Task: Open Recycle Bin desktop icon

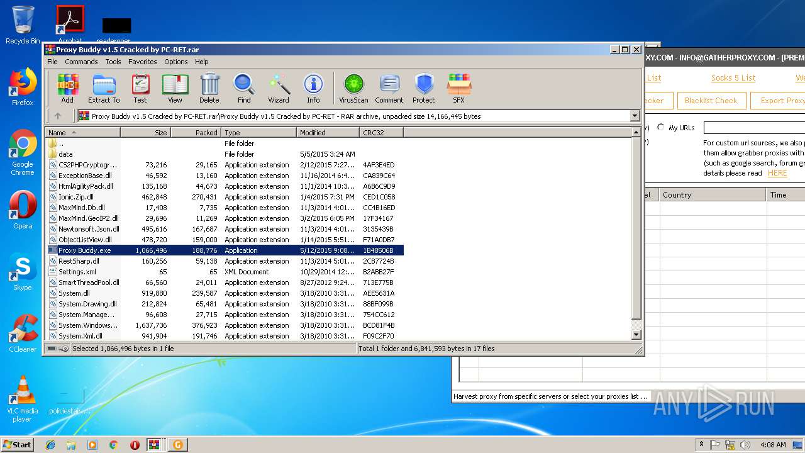Action: click(x=23, y=25)
